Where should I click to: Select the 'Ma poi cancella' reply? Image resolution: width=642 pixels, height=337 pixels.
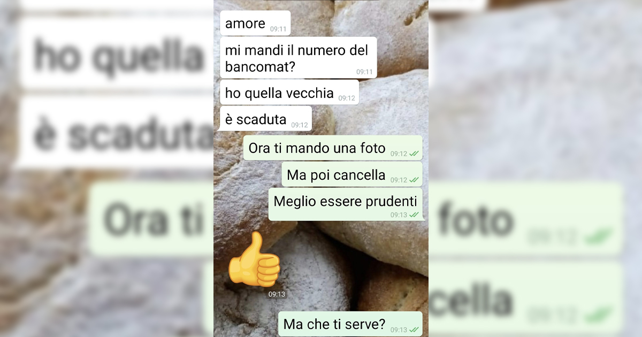[352, 174]
